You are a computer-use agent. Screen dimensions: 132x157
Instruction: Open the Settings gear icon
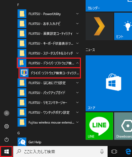(x=7, y=126)
